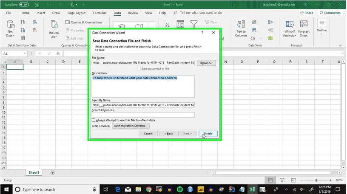
Task: Click the Finish button
Action: click(208, 133)
